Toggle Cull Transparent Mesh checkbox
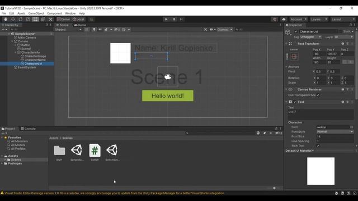The width and height of the screenshot is (358, 201). tap(318, 95)
